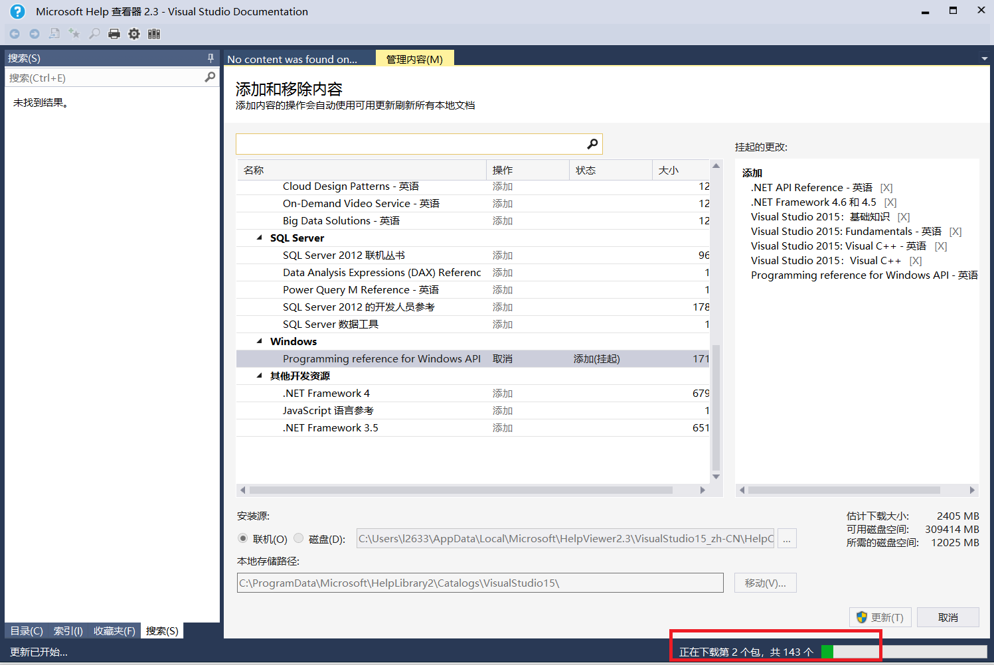The width and height of the screenshot is (994, 665).
Task: Remove Visual Studio 2015: Visual C++ - 英语 [X]
Action: 941,246
